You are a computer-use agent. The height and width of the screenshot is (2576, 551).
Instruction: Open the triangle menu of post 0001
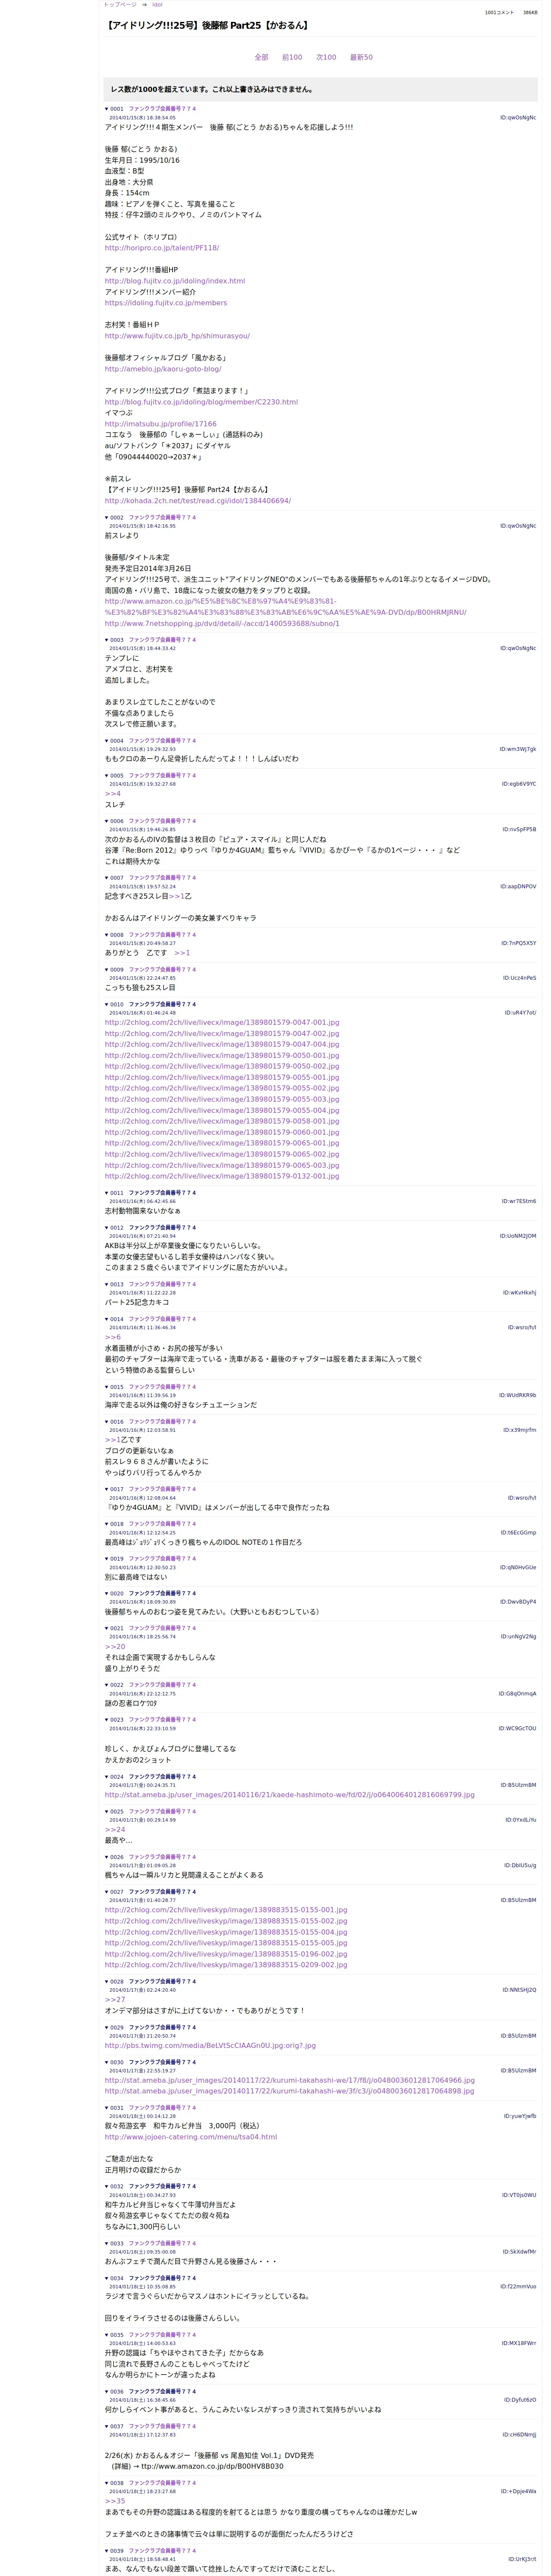click(107, 109)
